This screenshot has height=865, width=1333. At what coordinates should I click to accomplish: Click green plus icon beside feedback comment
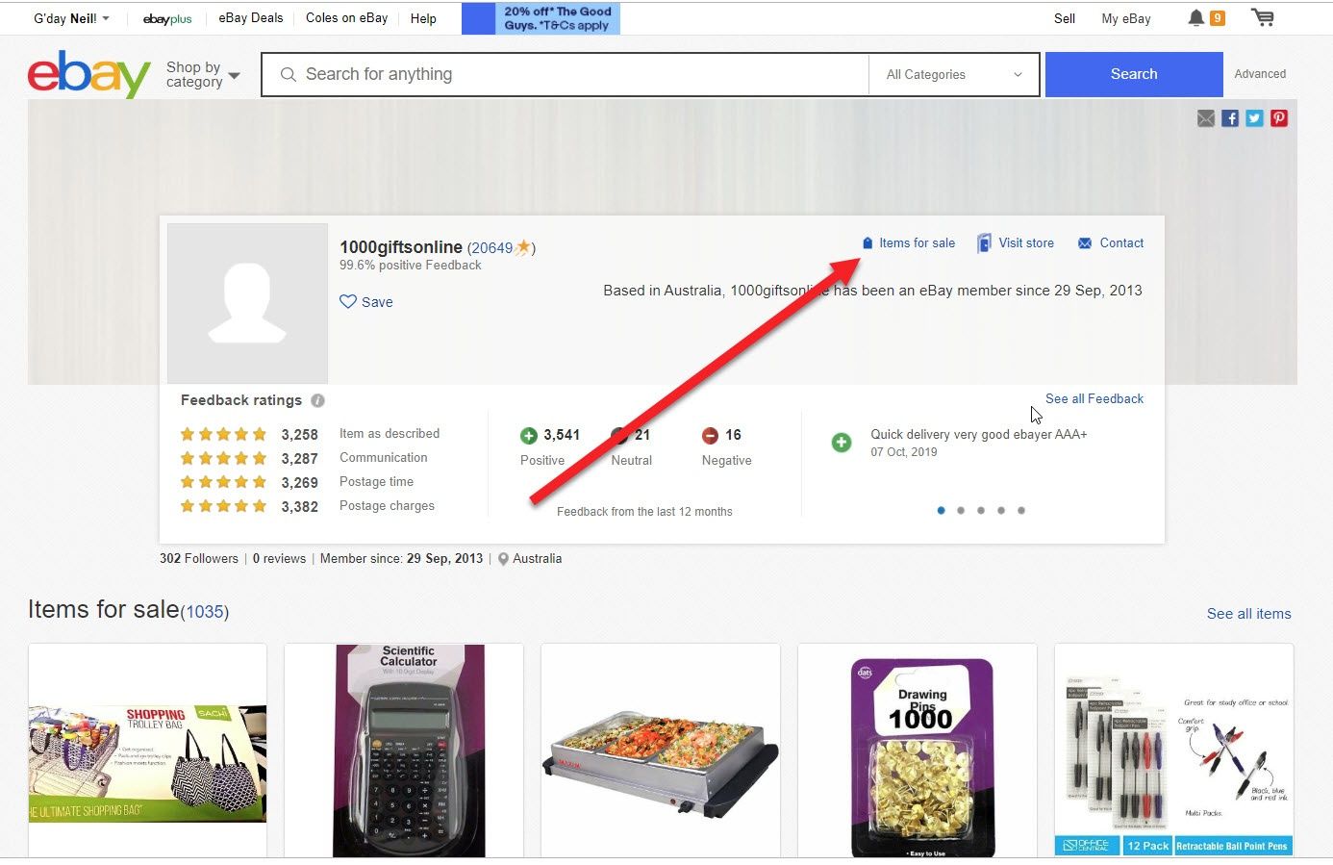coord(842,443)
